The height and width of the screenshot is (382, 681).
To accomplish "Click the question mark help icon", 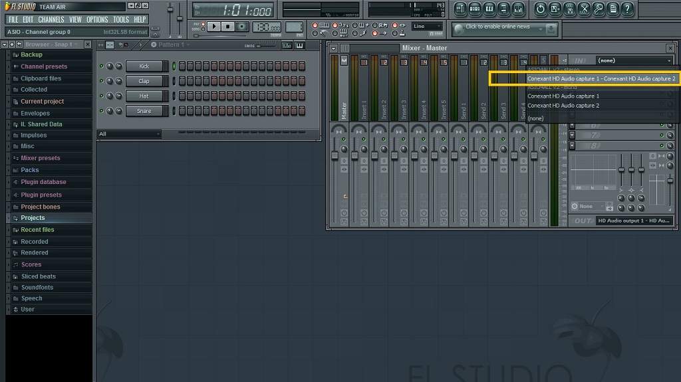I will point(627,9).
